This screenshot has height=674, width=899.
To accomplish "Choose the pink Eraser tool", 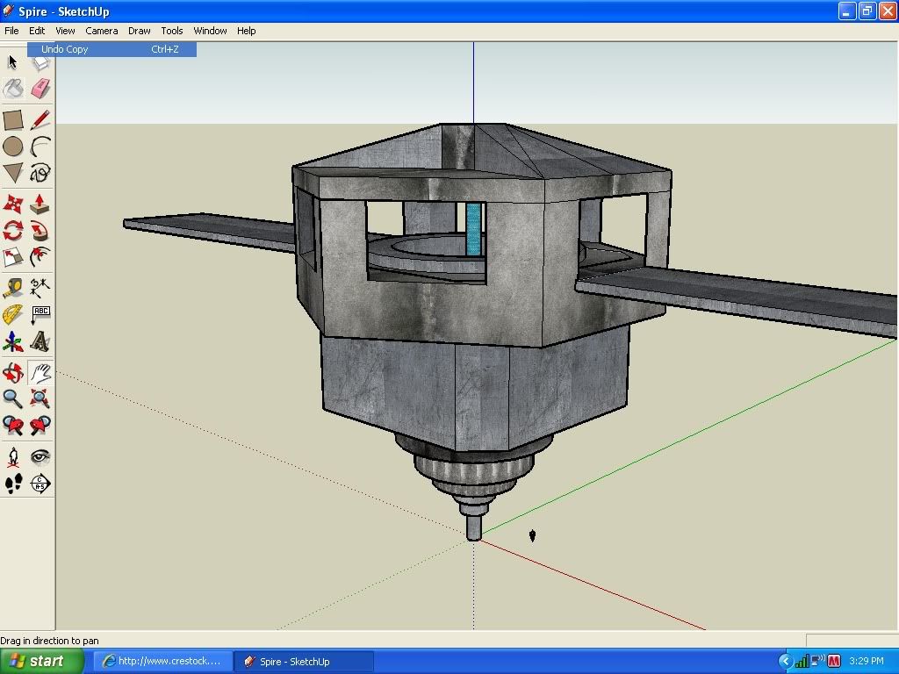I will [x=40, y=89].
